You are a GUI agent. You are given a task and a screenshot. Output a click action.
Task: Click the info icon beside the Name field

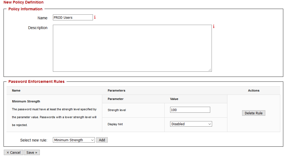coord(95,17)
